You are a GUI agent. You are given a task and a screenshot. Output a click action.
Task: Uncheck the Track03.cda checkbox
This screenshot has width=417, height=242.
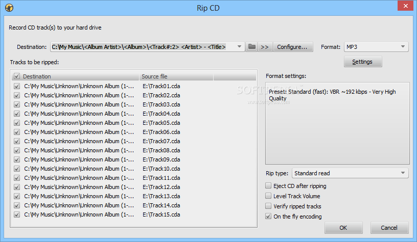pos(17,104)
